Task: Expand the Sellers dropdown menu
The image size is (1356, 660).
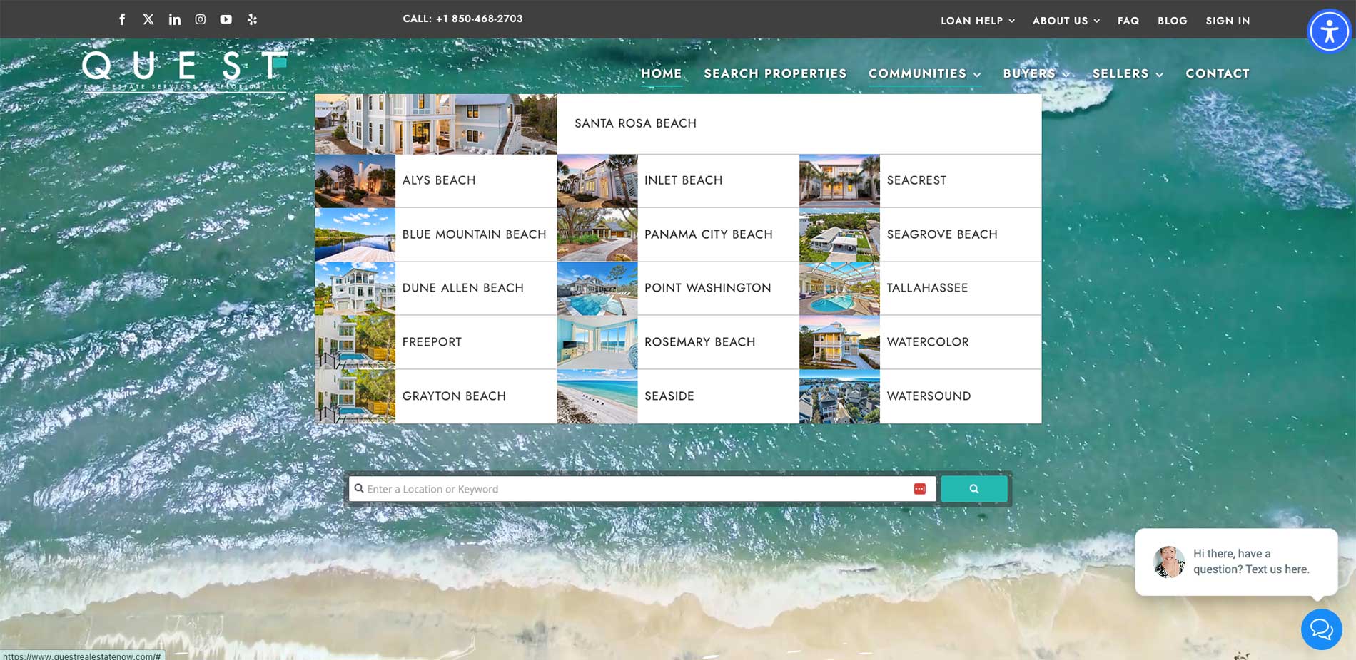Action: pyautogui.click(x=1128, y=73)
